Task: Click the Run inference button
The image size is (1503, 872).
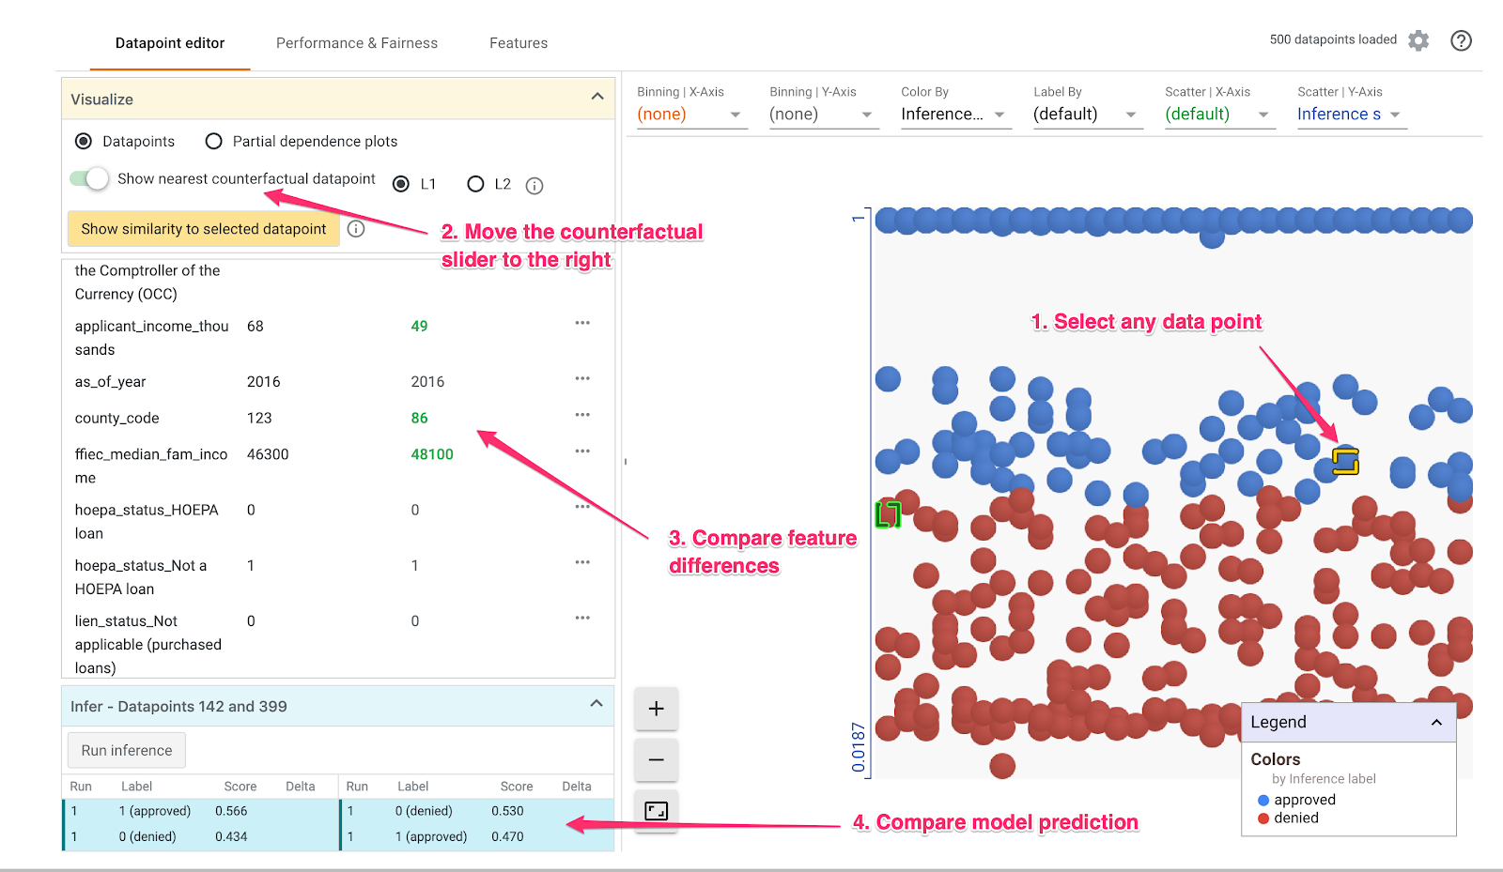Action: [x=127, y=750]
